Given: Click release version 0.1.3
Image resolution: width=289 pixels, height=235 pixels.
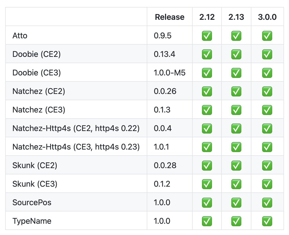Looking at the screenshot, I should click(x=162, y=110).
